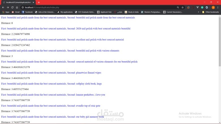Select the localhost smartduplicate tab
This screenshot has height=124, width=221.
[18, 2]
